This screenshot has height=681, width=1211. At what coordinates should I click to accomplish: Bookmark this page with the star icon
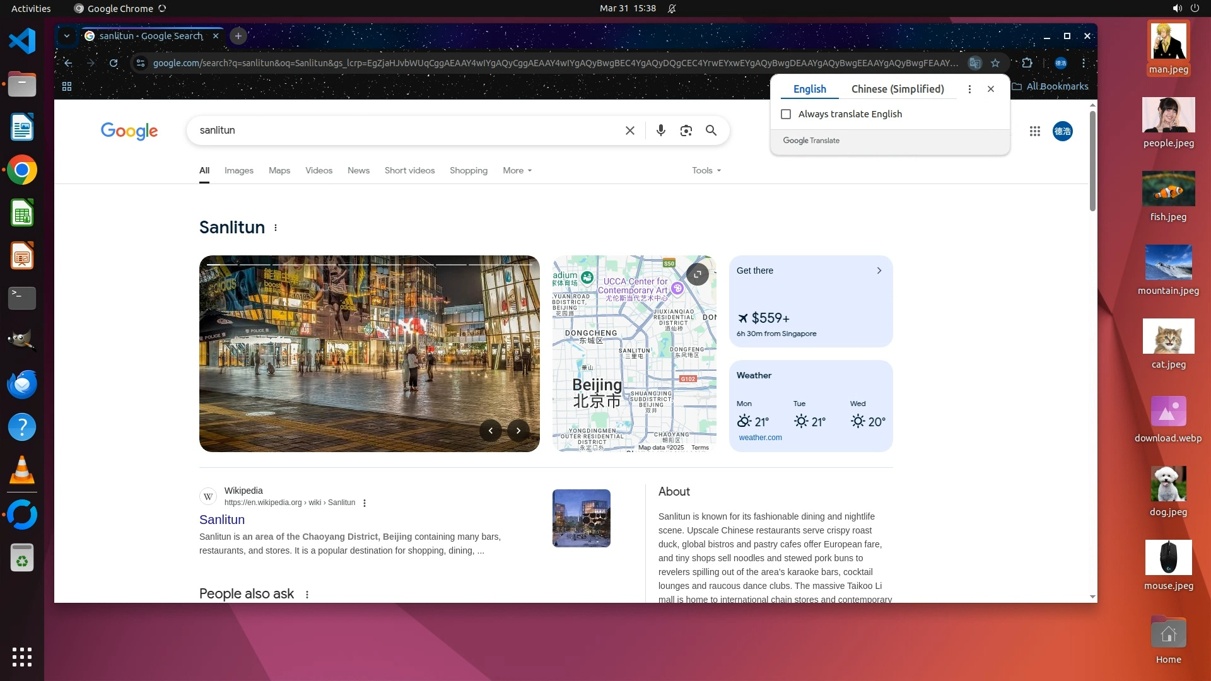(x=995, y=63)
